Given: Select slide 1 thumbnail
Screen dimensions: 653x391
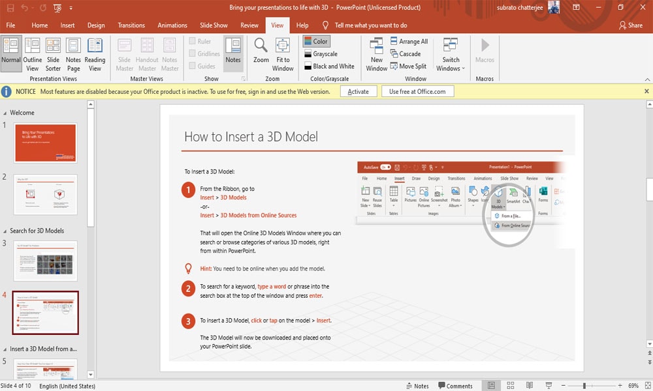Looking at the screenshot, I should (46, 143).
